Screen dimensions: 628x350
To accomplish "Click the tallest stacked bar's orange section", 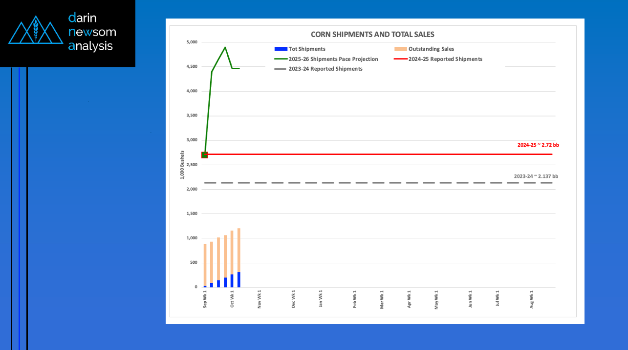I will (239, 249).
